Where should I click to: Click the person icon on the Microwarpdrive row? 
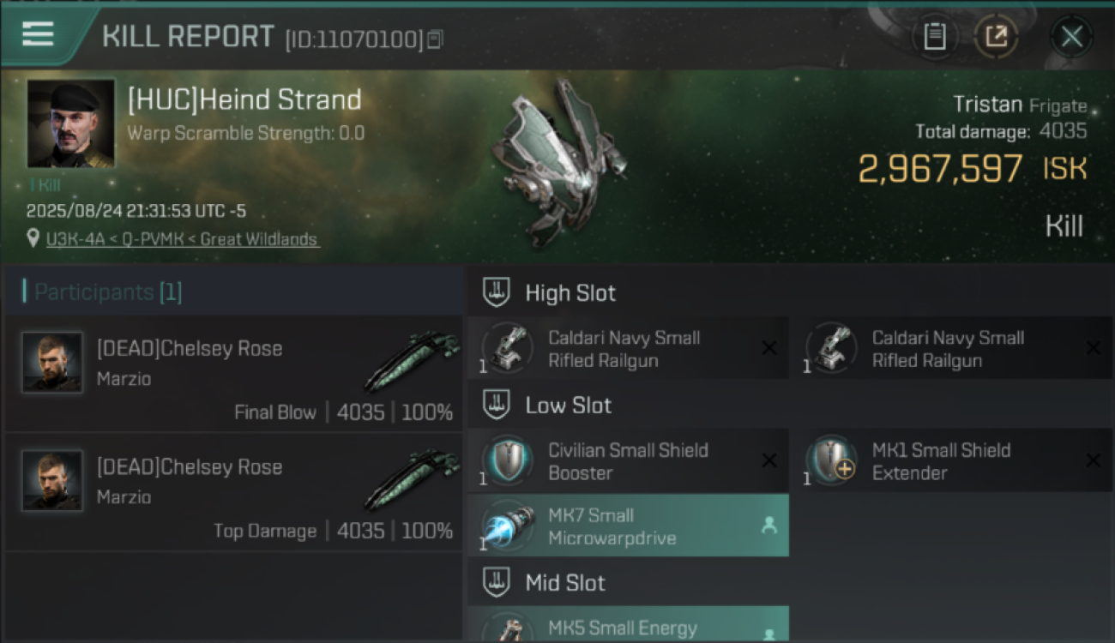click(769, 526)
